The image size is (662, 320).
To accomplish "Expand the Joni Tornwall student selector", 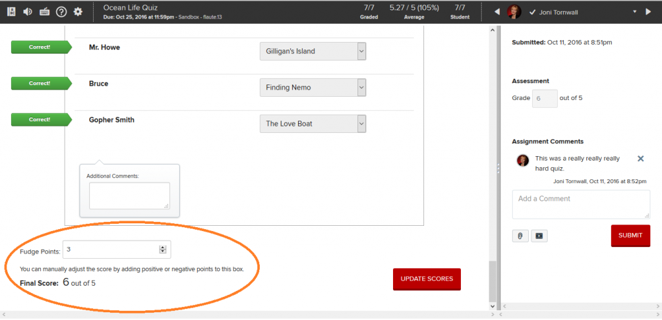I will pyautogui.click(x=634, y=12).
